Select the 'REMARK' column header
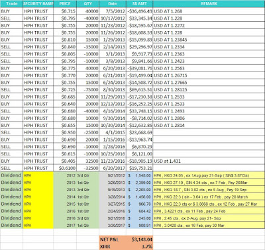Screen dimensions: 265x250 click(x=209, y=4)
